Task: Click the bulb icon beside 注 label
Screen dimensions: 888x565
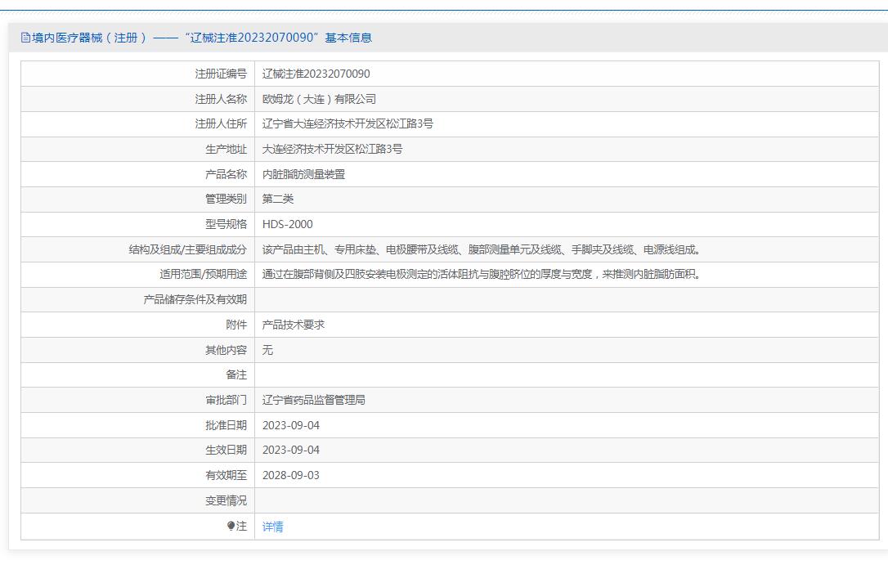Action: tap(231, 526)
